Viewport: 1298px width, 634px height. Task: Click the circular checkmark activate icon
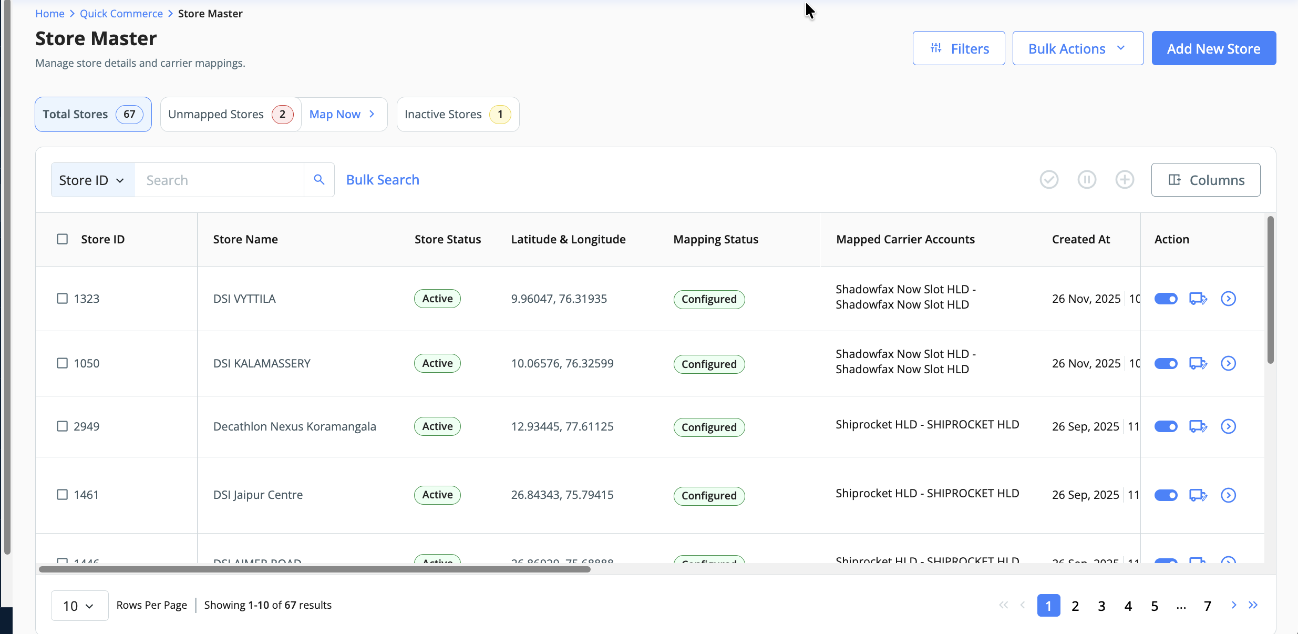point(1049,180)
